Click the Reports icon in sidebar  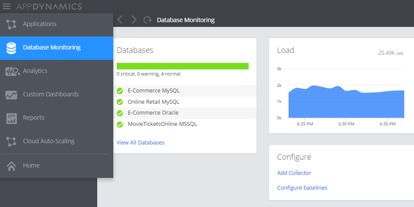point(11,118)
